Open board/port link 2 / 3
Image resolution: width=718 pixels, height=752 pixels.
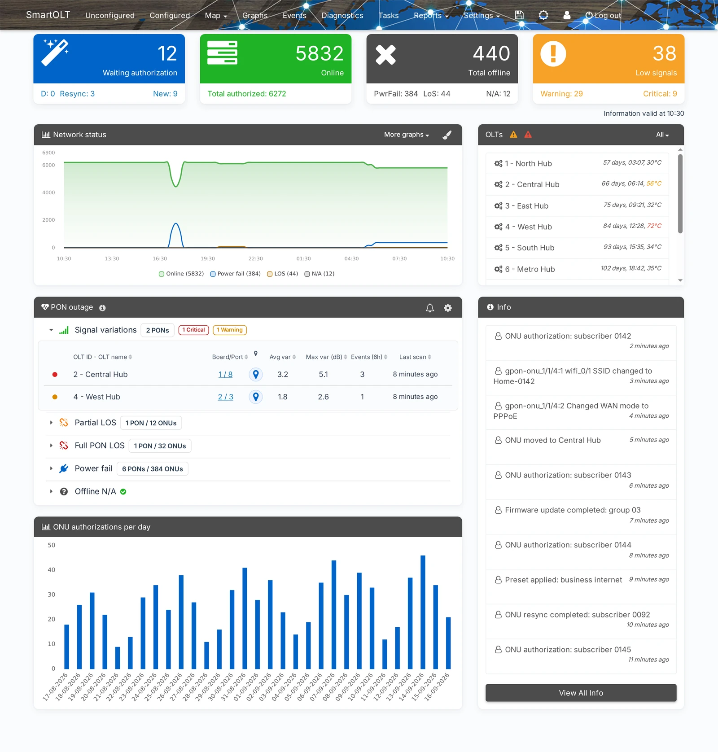pos(225,397)
